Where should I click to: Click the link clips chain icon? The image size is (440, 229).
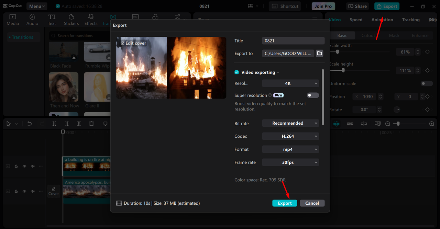pos(350,124)
